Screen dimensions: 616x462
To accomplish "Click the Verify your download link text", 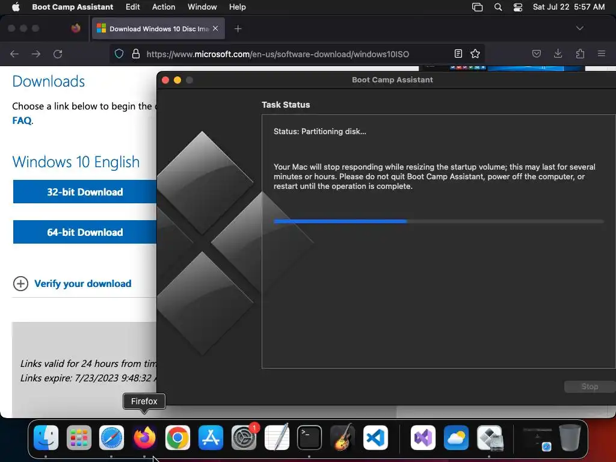I will (83, 284).
